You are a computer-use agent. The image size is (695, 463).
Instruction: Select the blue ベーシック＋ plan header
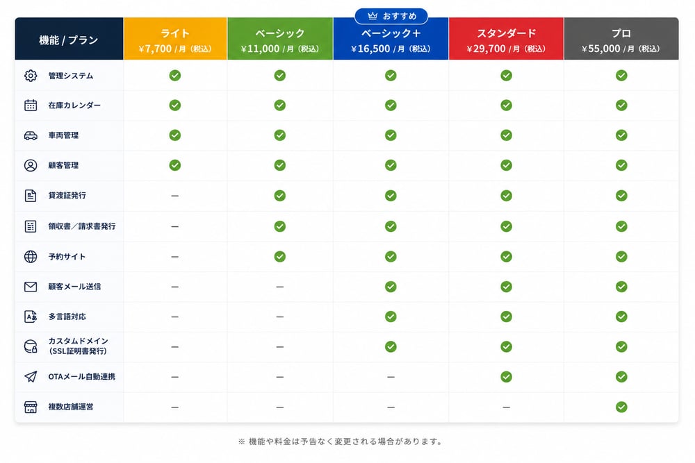click(391, 39)
